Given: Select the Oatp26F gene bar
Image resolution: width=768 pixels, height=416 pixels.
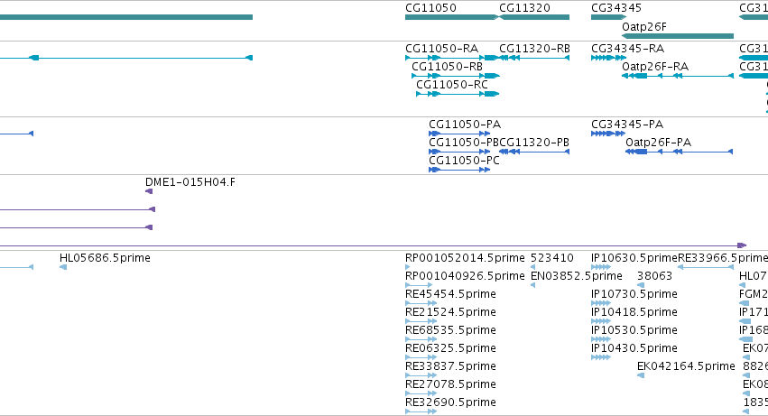Looking at the screenshot, I should [678, 36].
